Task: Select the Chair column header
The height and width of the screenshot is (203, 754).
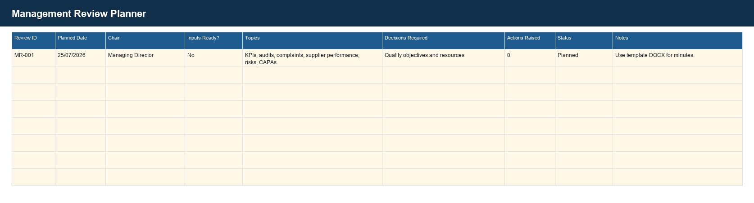Action: coord(145,40)
